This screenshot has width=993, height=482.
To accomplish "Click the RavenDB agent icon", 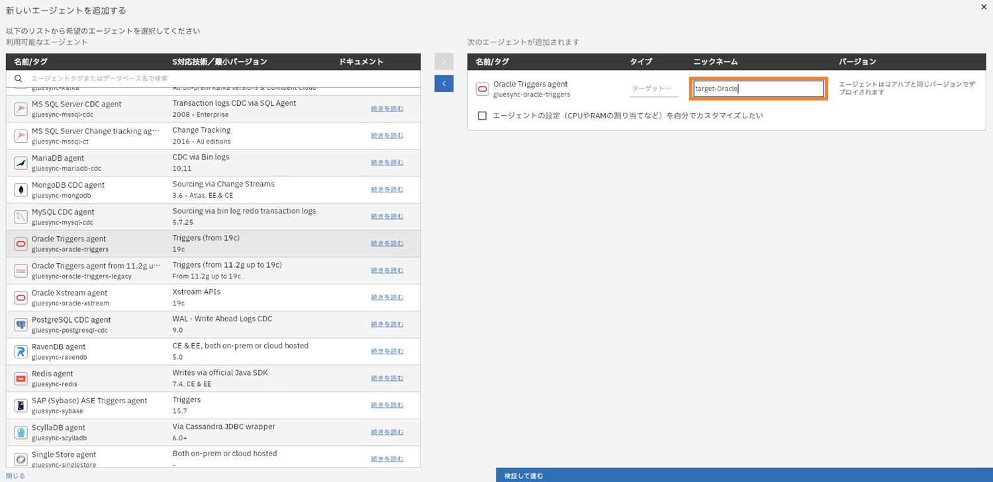I will (x=21, y=351).
